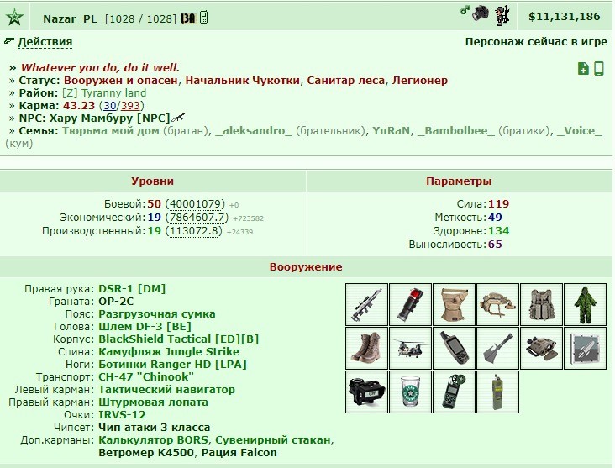Open the IRVS-12 goggles thumbnail
Screen dimensions: 615x468
(542, 349)
